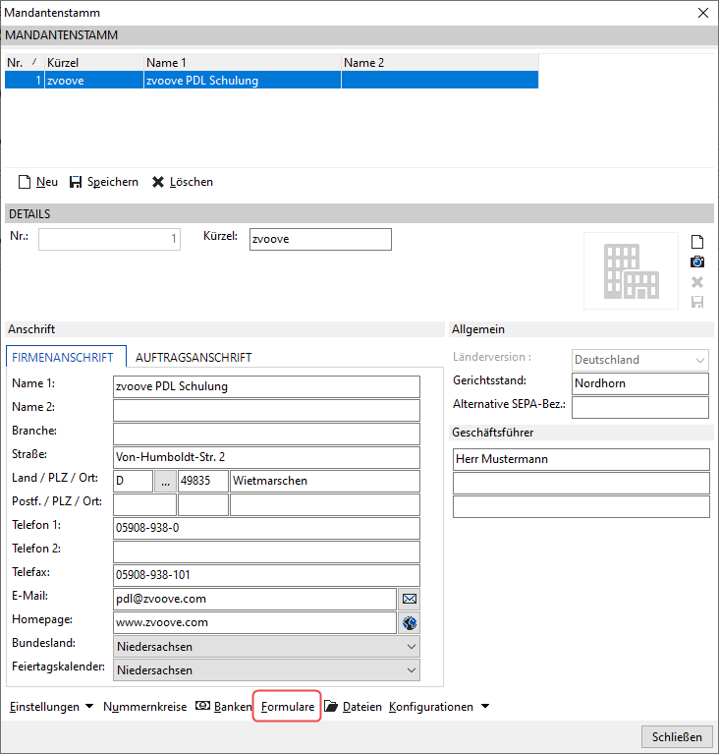719x754 pixels.
Task: Open the Bundesland Niedersachsen dropdown
Action: pos(266,647)
